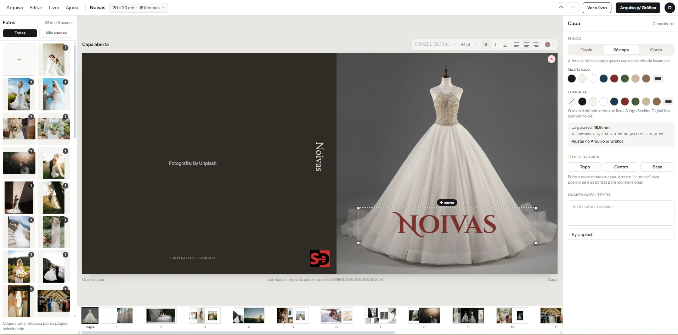Image resolution: width=678 pixels, height=335 pixels.
Task: Set cover title position to Base
Action: (657, 167)
